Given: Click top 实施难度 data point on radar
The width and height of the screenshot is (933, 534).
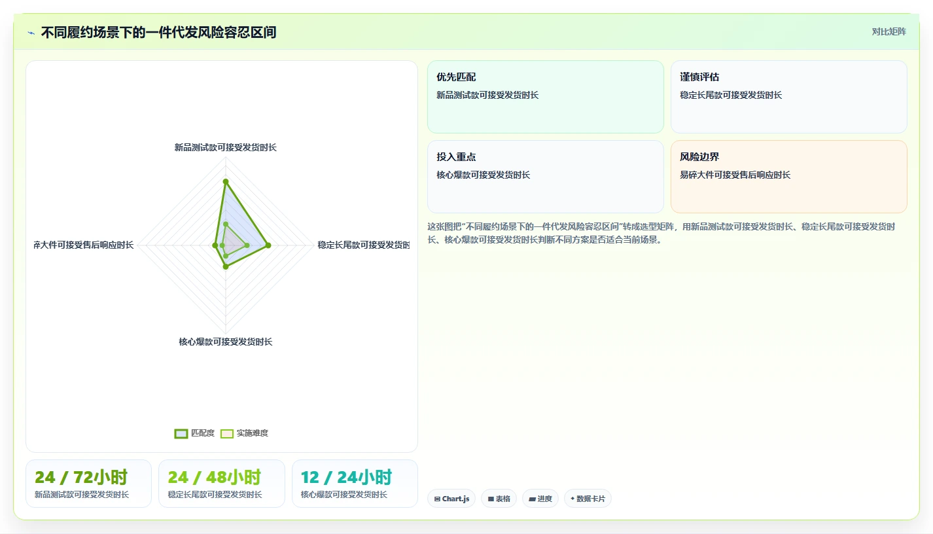Looking at the screenshot, I should [x=225, y=224].
